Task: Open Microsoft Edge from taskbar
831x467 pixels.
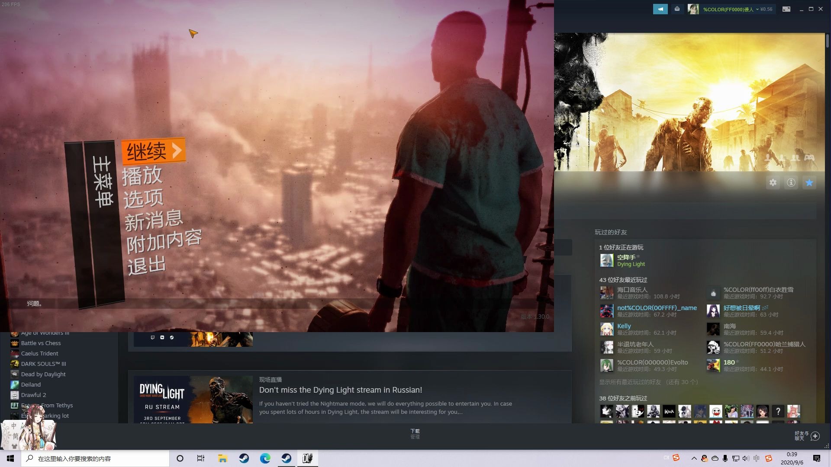Action: (265, 458)
